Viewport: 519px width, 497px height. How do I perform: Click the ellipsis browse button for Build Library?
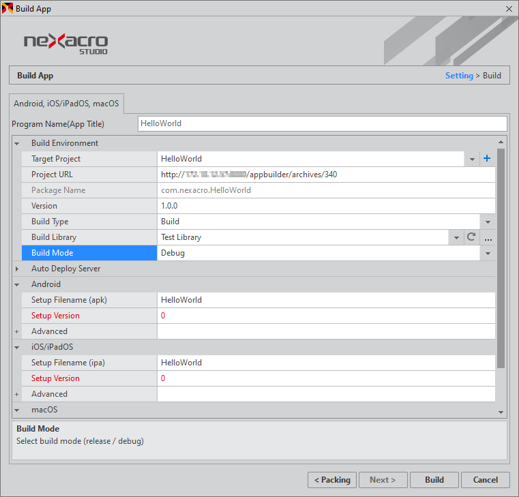coord(488,238)
